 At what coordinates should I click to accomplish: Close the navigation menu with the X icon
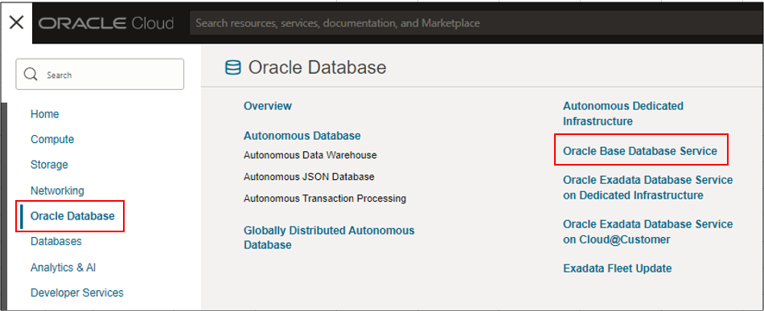[x=17, y=23]
